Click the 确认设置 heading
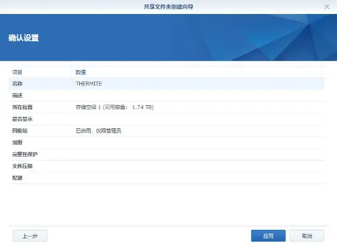Viewport: 337px width, 245px height. tap(24, 38)
